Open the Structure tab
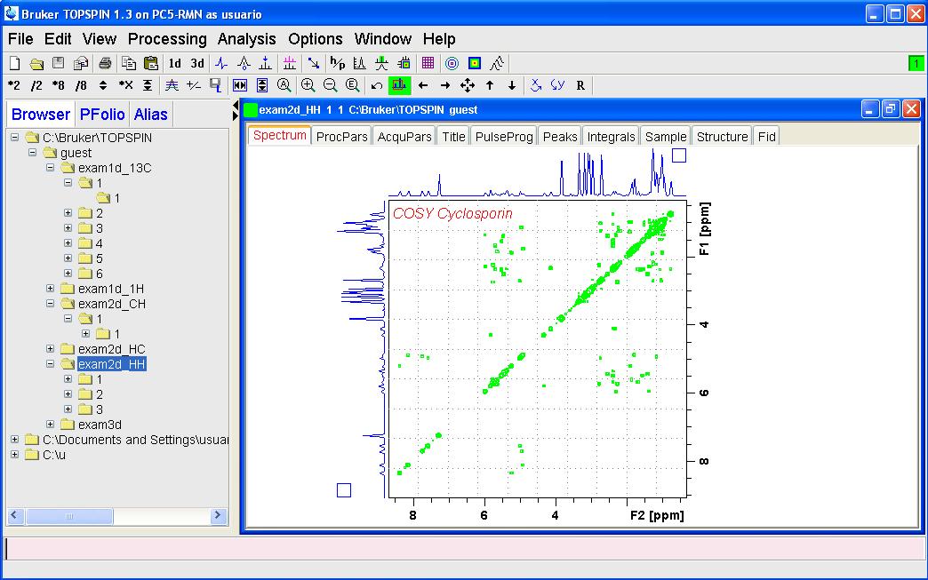This screenshot has height=580, width=928. click(x=722, y=137)
